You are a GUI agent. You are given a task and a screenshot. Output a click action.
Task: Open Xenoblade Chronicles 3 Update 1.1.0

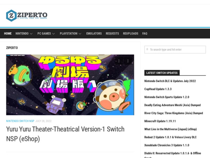pos(167,145)
